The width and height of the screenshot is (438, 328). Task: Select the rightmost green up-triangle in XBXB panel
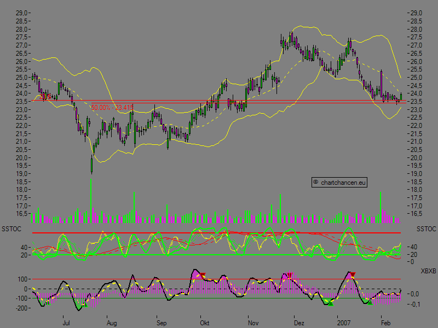tap(370, 302)
